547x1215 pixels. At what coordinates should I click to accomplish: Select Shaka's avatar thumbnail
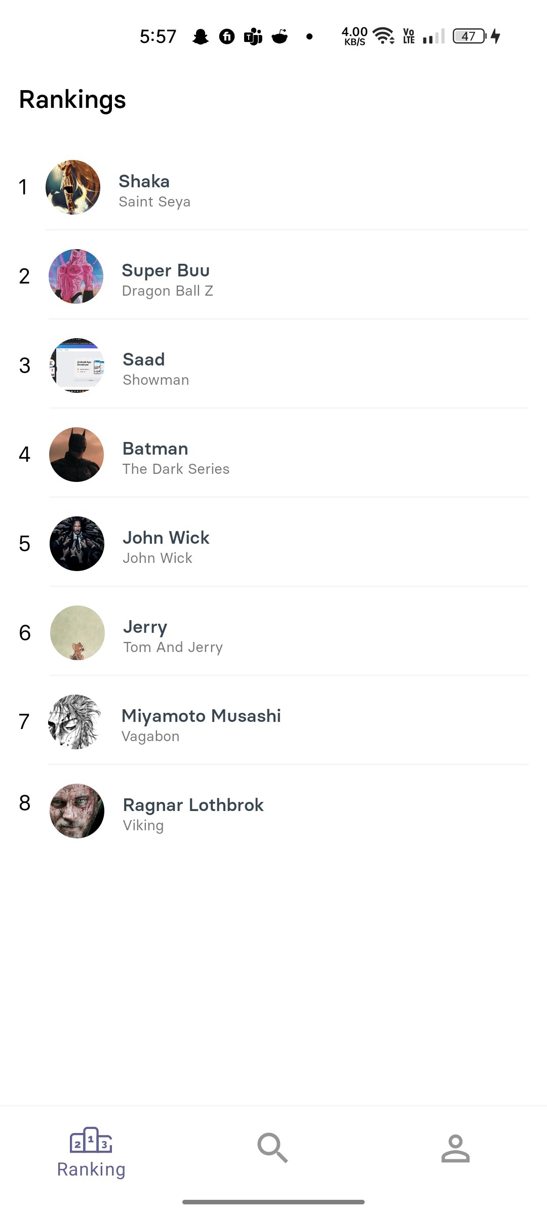click(x=73, y=187)
